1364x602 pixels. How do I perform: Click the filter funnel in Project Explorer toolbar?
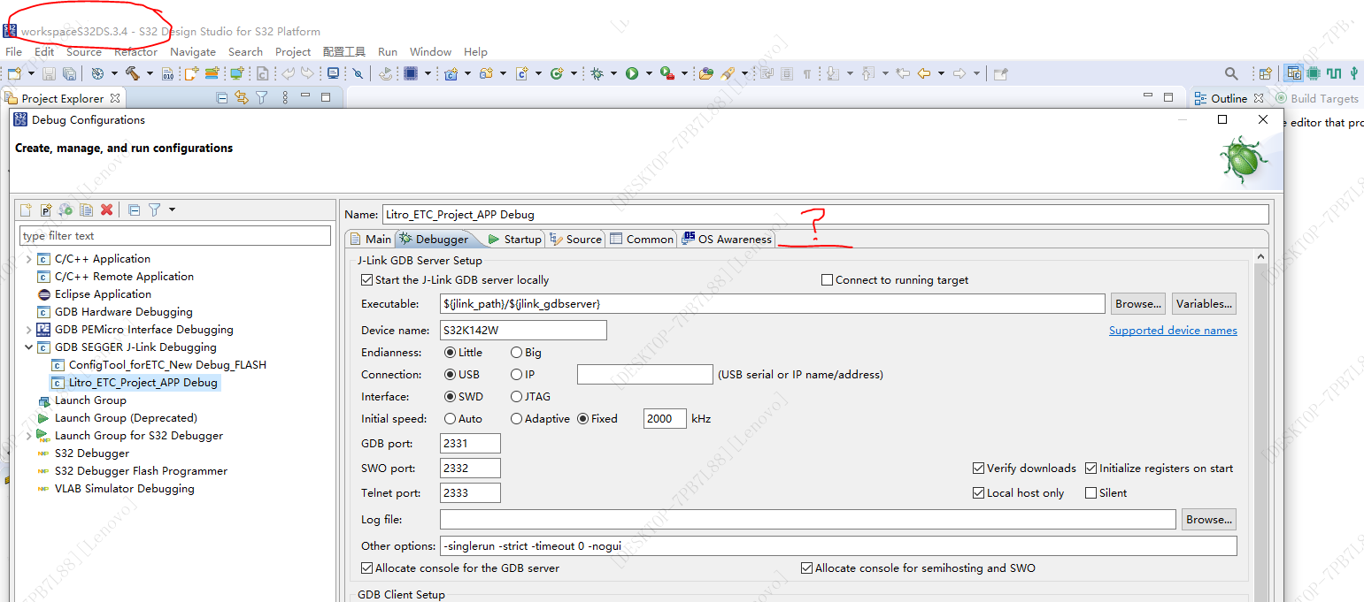[x=262, y=98]
